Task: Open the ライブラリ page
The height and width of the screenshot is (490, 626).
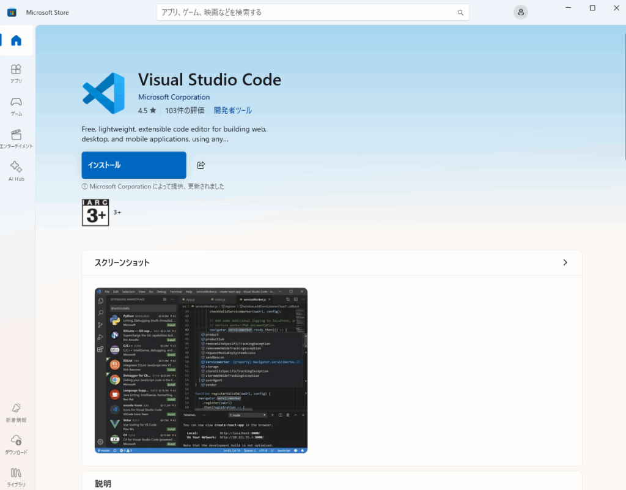Action: [17, 477]
